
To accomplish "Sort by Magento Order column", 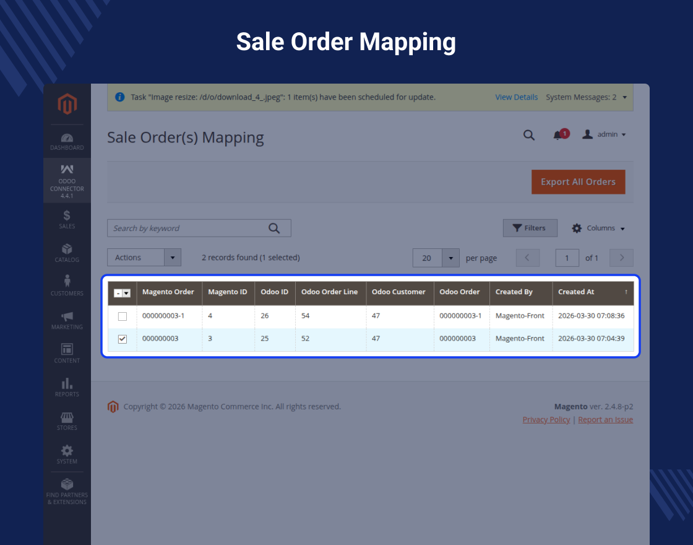I will point(170,293).
